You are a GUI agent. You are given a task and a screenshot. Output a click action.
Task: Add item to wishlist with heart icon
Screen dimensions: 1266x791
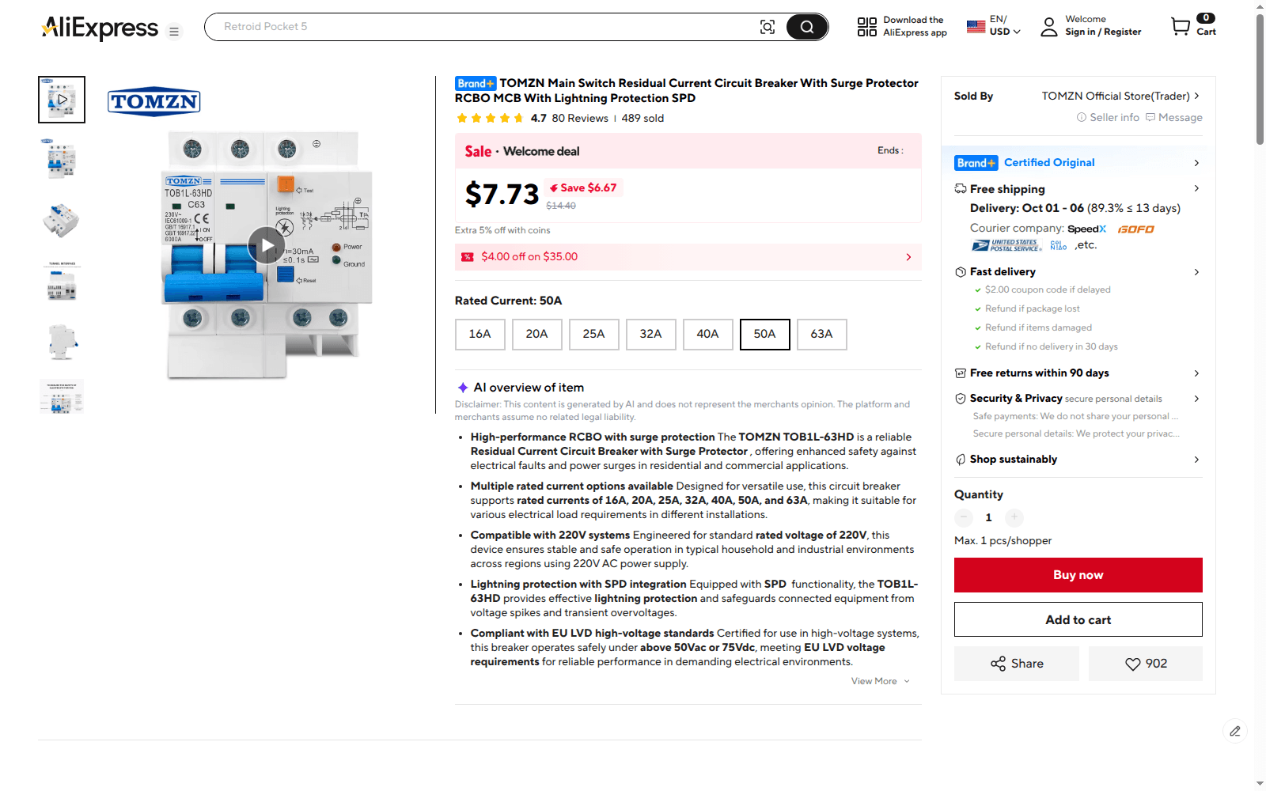[x=1146, y=664]
